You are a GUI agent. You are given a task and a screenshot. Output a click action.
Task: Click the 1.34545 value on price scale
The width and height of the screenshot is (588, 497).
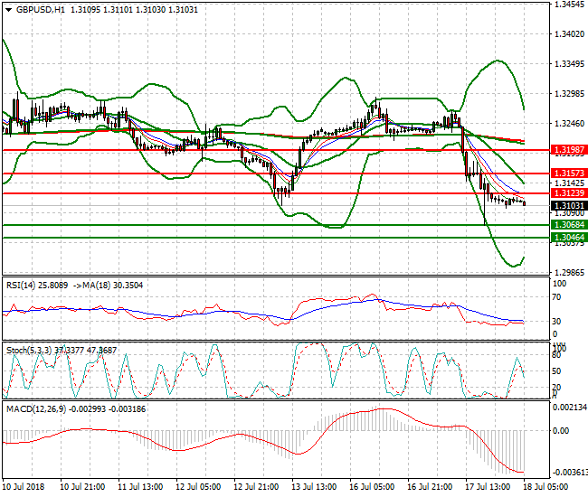568,5
